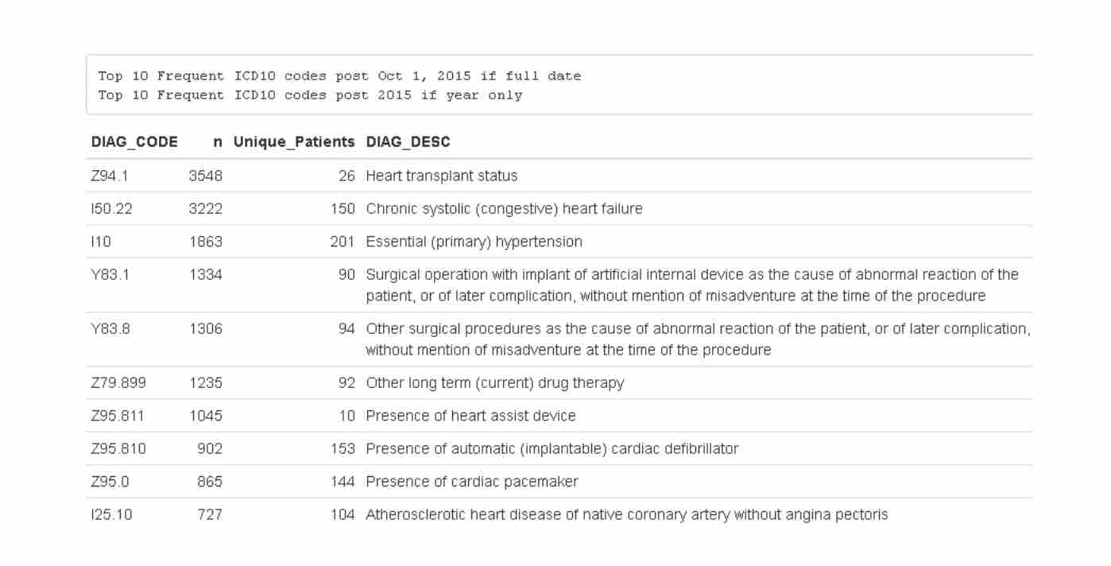
Task: Click the I10 code cell
Action: click(x=101, y=242)
